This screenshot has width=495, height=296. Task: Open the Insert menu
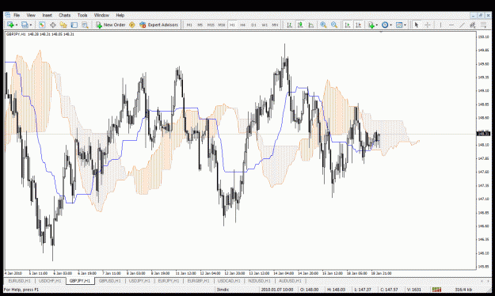tap(47, 15)
